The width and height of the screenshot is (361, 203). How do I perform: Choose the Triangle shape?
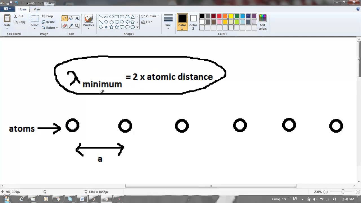pyautogui.click(x=133, y=17)
